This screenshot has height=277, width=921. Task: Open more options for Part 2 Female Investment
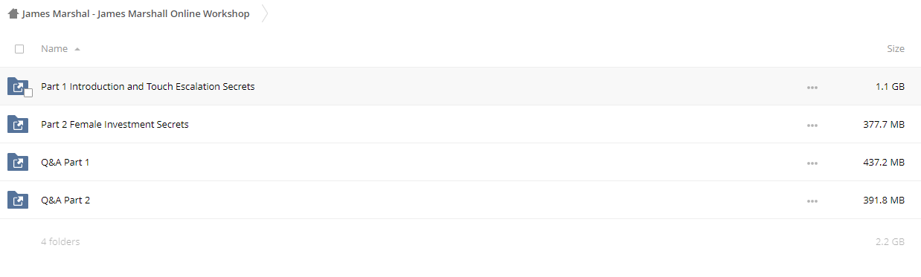812,126
